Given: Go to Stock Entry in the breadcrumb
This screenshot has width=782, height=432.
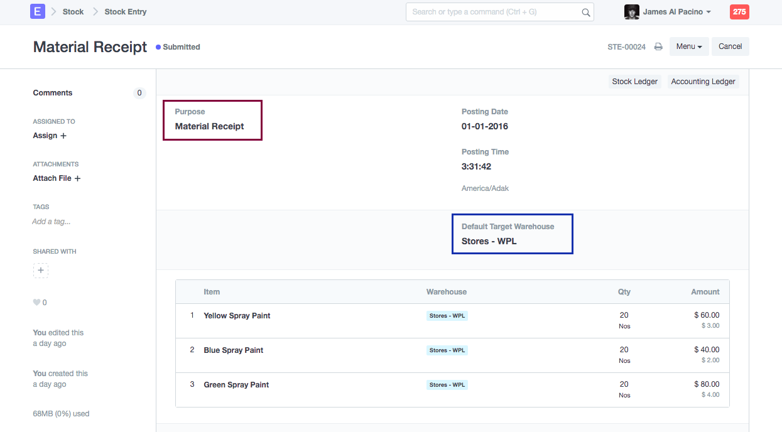Looking at the screenshot, I should pos(126,12).
